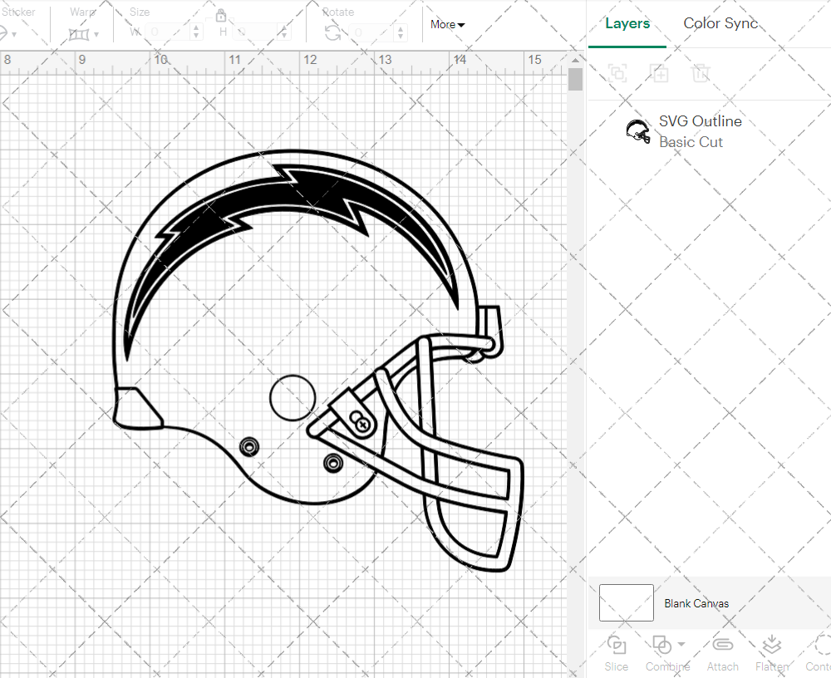Click the canvas vertical scrollbar
Image resolution: width=831 pixels, height=678 pixels.
click(575, 80)
